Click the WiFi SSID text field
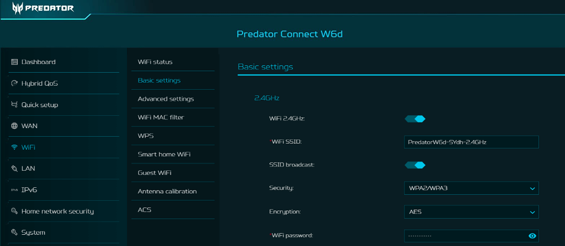 [471, 142]
